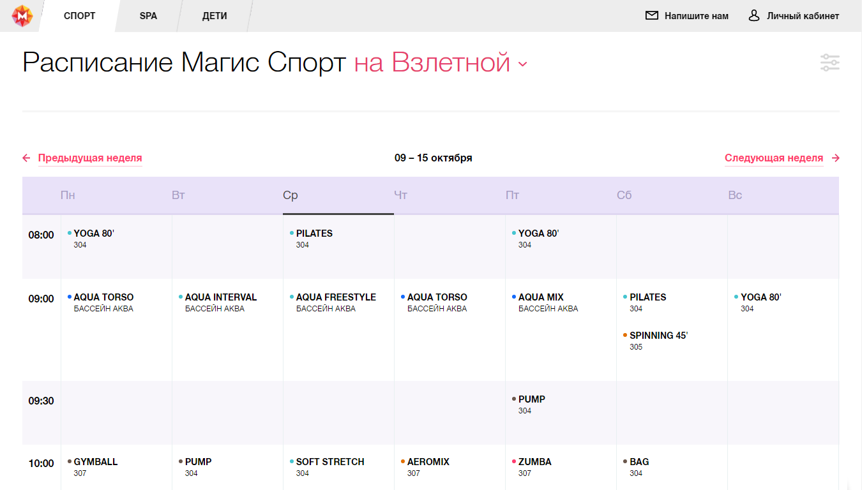Expand the club location dropdown chevron

click(522, 64)
